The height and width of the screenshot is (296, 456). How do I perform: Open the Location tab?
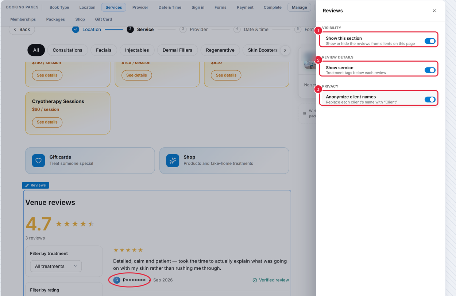pos(87,7)
